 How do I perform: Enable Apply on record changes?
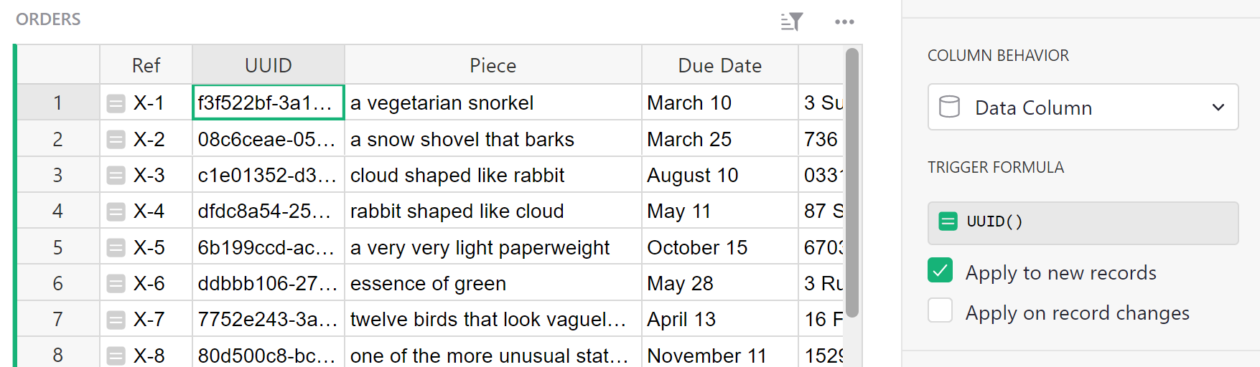coord(940,311)
